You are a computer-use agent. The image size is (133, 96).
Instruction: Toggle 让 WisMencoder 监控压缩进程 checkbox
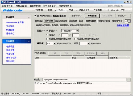[35, 16]
